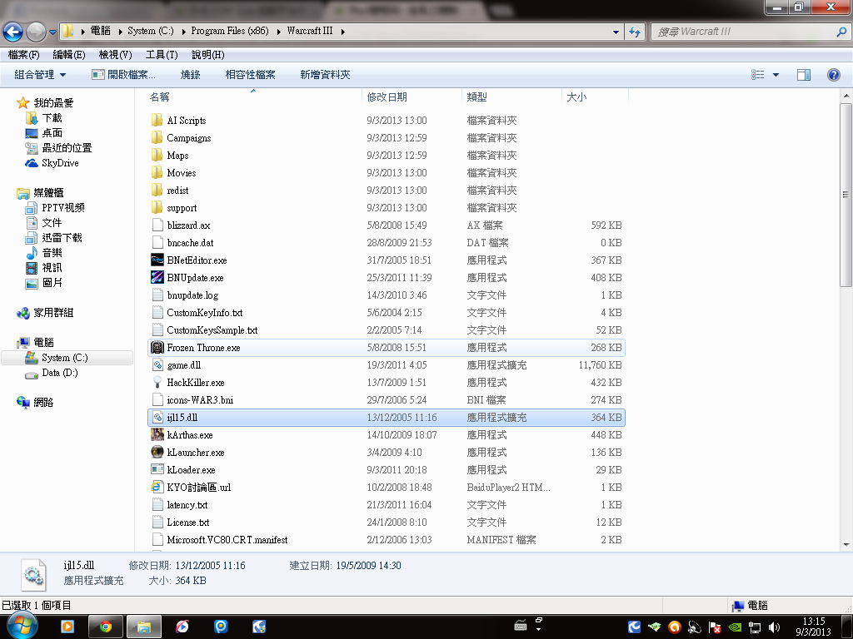Click the Refresh button beside the address bar
Viewport: 853px width, 639px height.
634,32
